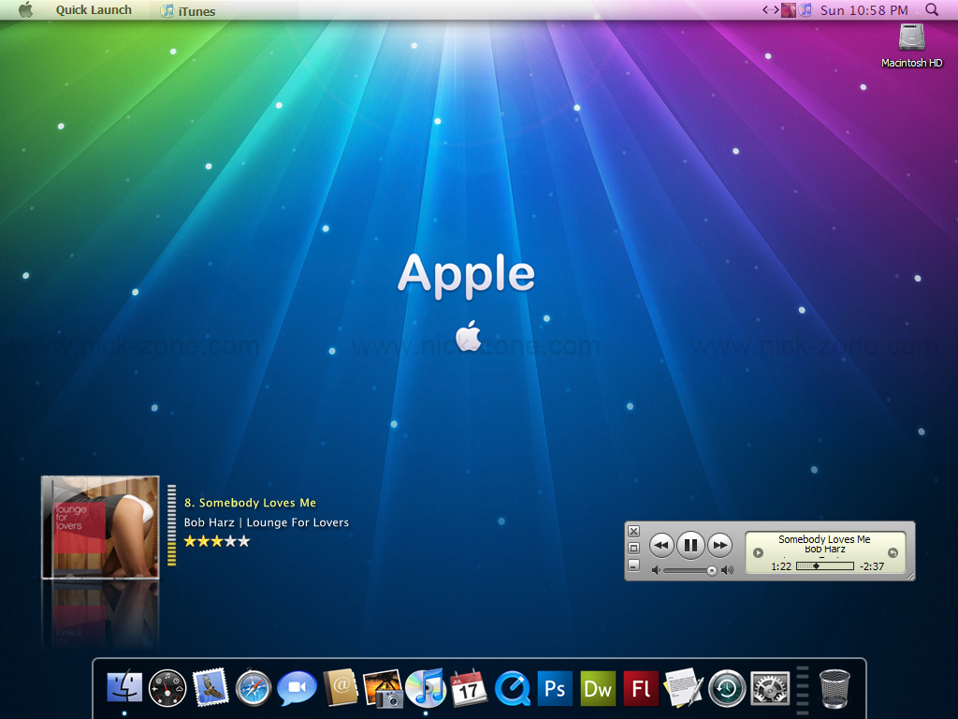This screenshot has height=719, width=958.
Task: Click the curved return arrow in mini player display
Action: [x=893, y=552]
